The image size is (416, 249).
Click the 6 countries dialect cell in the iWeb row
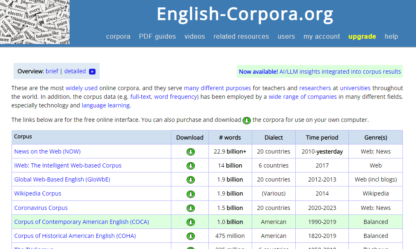pyautogui.click(x=273, y=165)
